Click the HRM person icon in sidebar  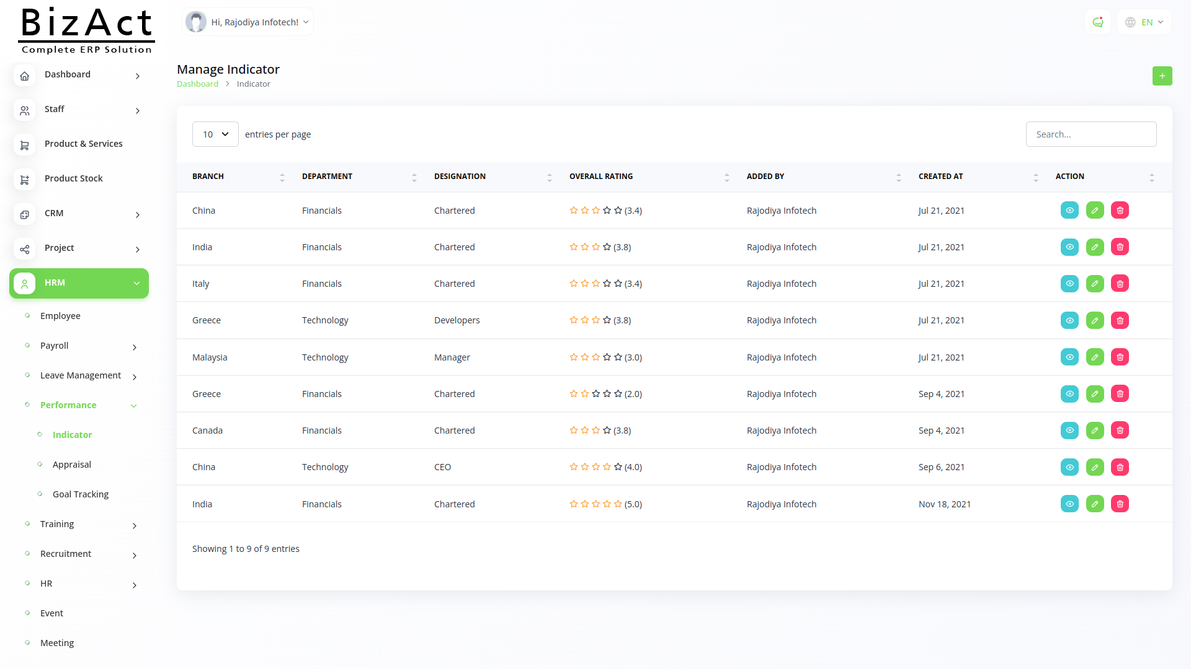click(x=24, y=284)
